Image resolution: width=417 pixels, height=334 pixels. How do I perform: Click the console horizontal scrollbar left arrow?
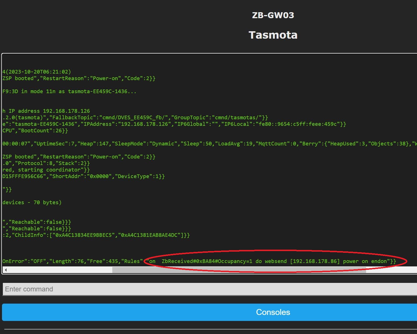(x=6, y=270)
